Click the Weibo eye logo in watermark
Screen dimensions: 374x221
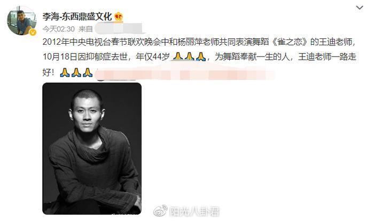[x=160, y=211]
